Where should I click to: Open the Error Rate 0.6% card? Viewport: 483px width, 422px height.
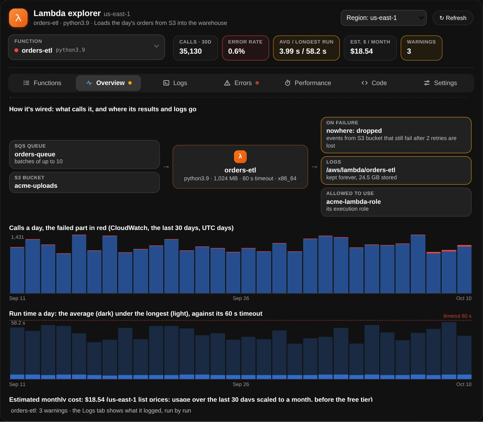[x=245, y=48]
